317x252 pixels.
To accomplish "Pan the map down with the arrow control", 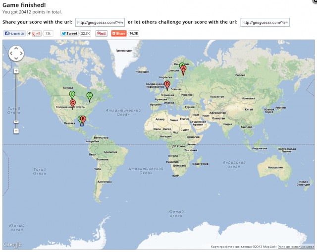I will point(16,59).
